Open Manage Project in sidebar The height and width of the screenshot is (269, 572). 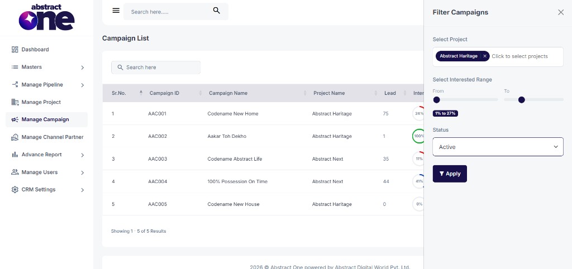(46, 102)
